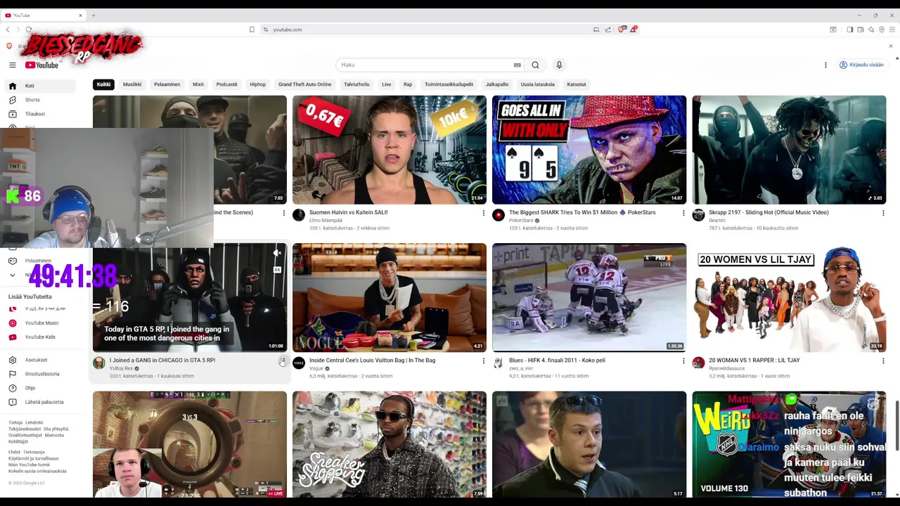
Task: Unmute the GTA 5 RP preview video
Action: coord(278,253)
